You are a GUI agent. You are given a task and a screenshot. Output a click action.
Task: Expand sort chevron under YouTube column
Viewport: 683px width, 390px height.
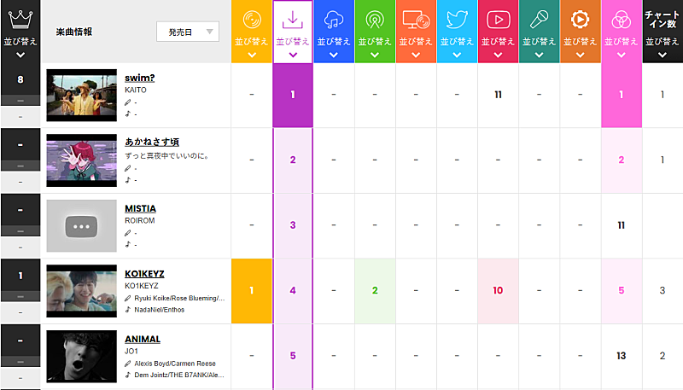pos(498,55)
